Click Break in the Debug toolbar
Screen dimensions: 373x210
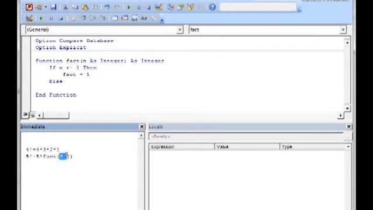click(51, 18)
